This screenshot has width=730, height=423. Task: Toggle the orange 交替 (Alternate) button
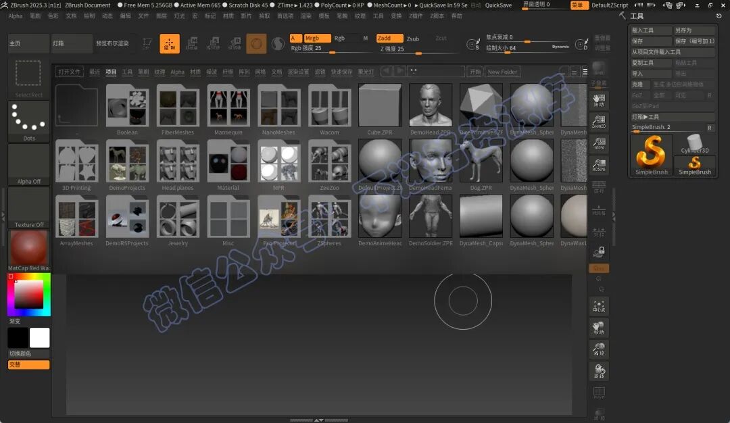[x=28, y=364]
